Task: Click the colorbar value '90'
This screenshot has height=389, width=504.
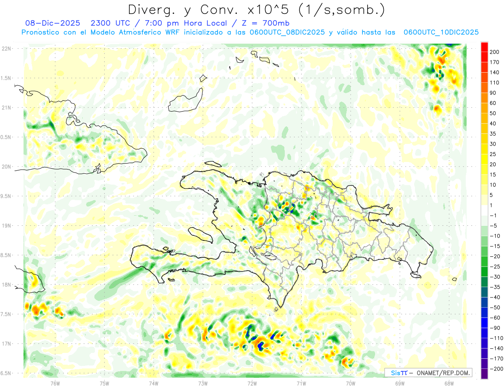Action: pos(493,93)
